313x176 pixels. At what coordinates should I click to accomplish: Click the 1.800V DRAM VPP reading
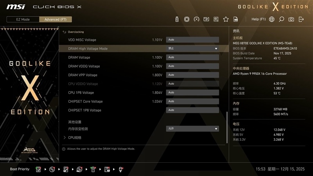click(x=157, y=75)
